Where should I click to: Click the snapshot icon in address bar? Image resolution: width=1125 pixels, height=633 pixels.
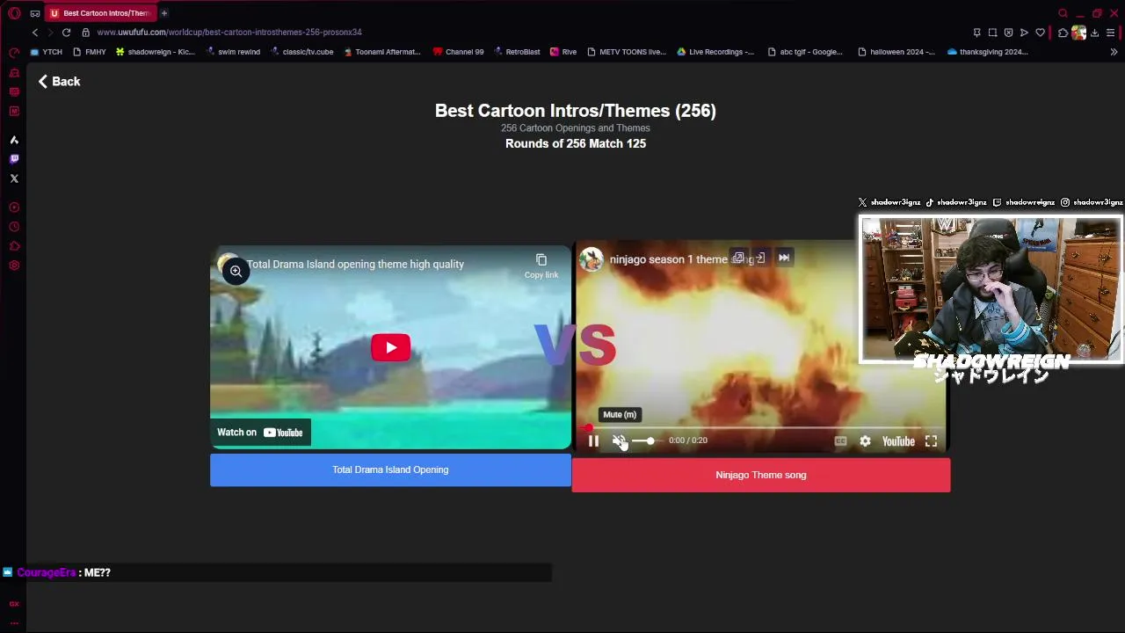[992, 33]
